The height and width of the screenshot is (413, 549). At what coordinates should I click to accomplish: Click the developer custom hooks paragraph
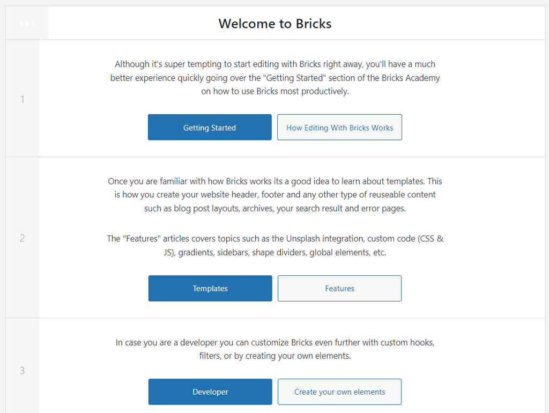[x=275, y=349]
